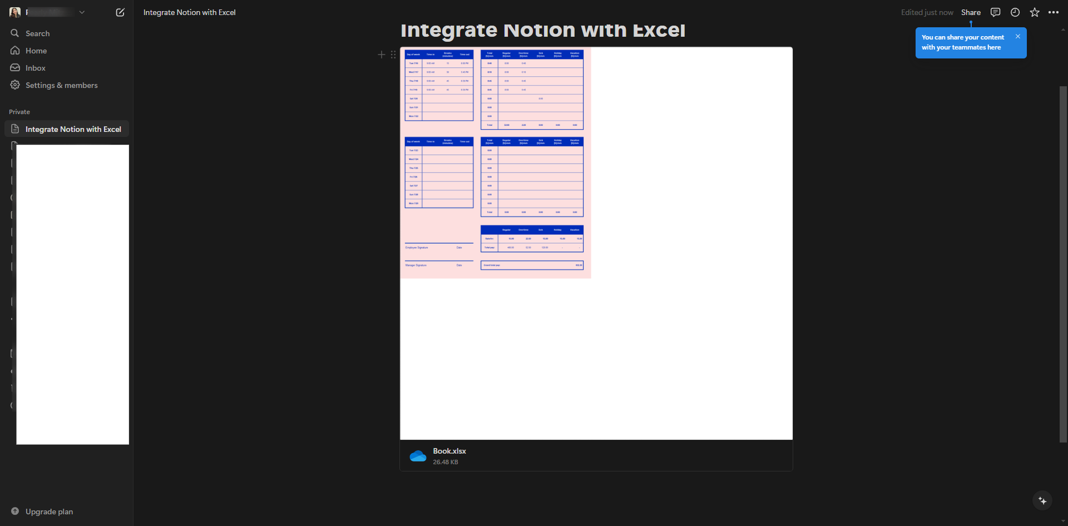Click the share with teammates tooltip text
Image resolution: width=1068 pixels, height=526 pixels.
coord(963,42)
